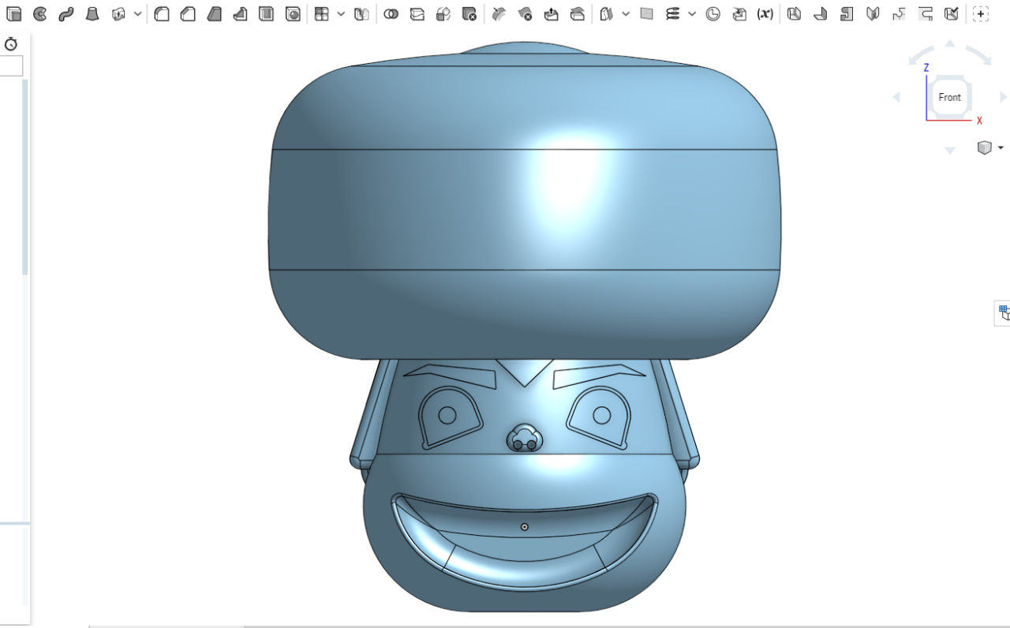1010x628 pixels.
Task: Select the Sweep tool icon
Action: (66, 13)
